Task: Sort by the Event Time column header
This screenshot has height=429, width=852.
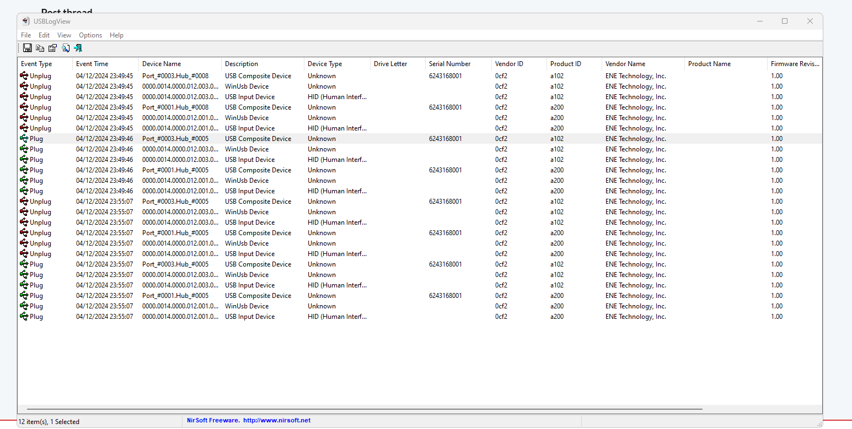Action: [105, 64]
